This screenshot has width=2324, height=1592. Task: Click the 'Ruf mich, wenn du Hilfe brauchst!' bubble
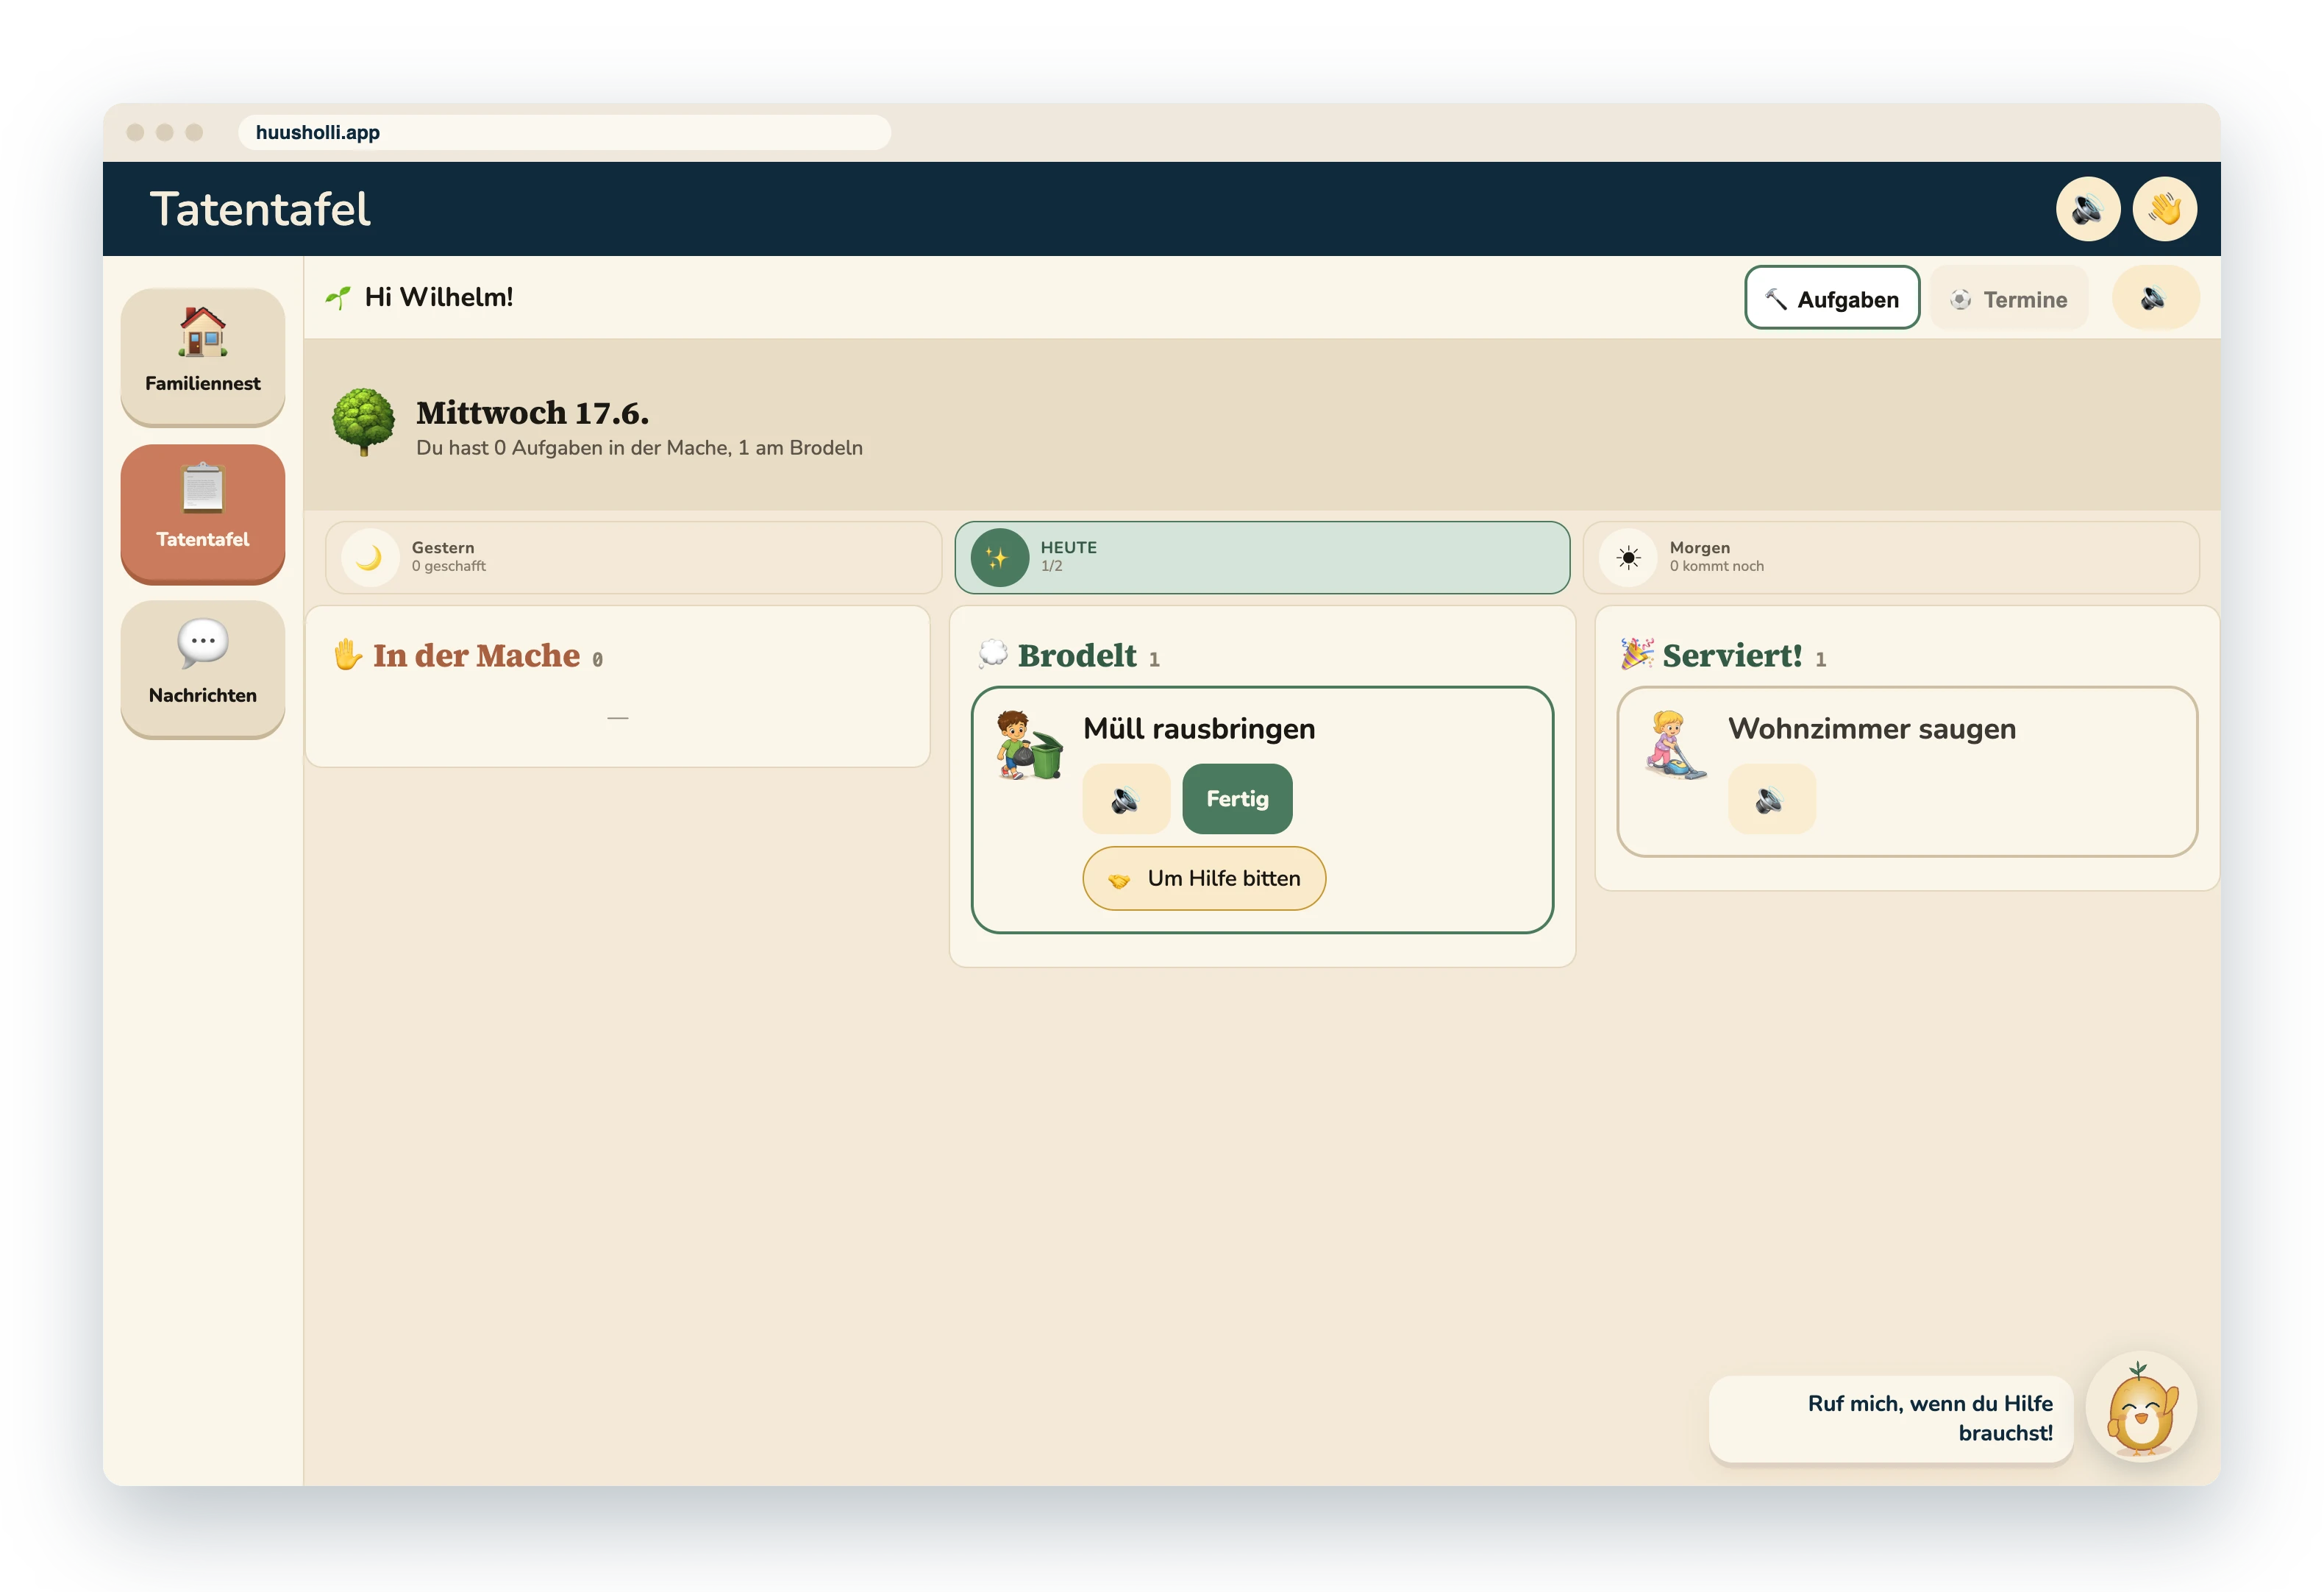pyautogui.click(x=1891, y=1419)
